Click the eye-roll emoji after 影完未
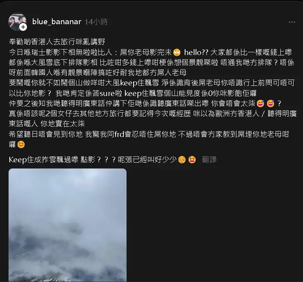This screenshot has width=303, height=282. pos(177,52)
